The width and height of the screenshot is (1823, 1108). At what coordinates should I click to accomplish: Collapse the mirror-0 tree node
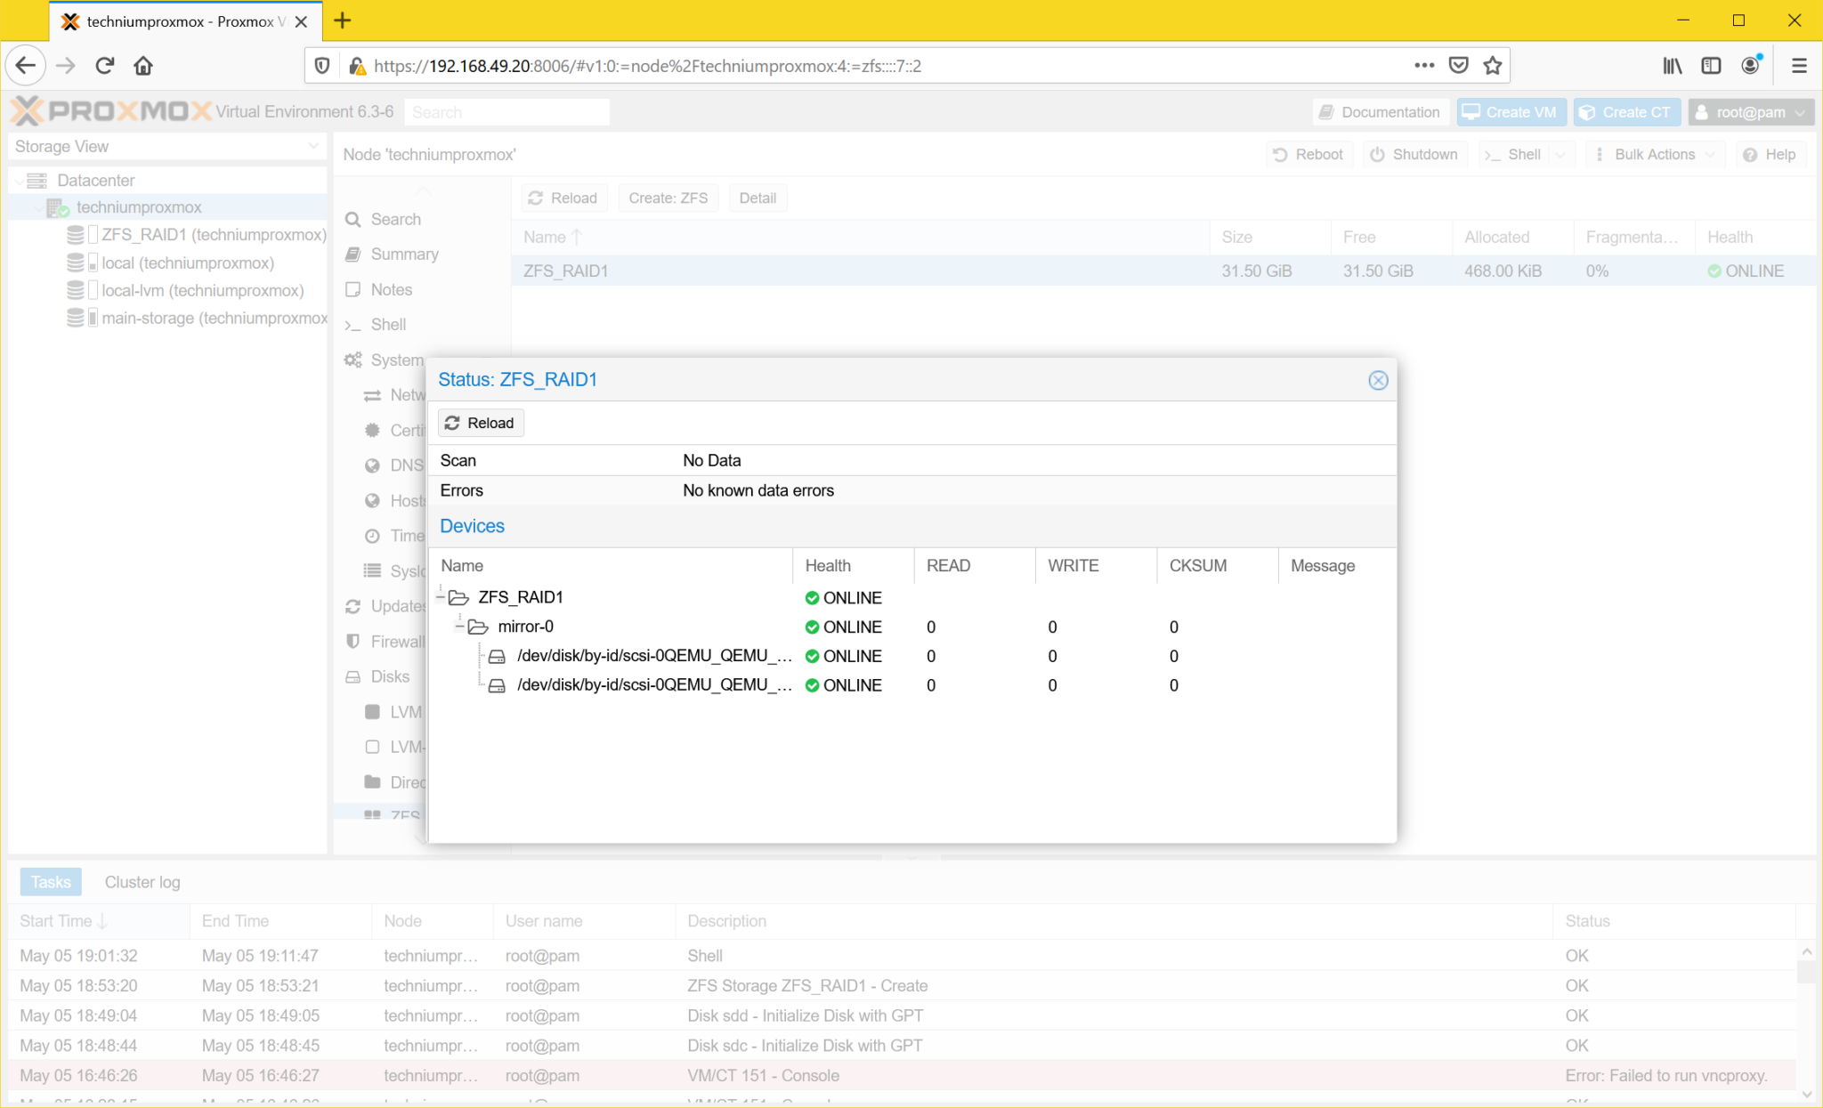point(460,627)
